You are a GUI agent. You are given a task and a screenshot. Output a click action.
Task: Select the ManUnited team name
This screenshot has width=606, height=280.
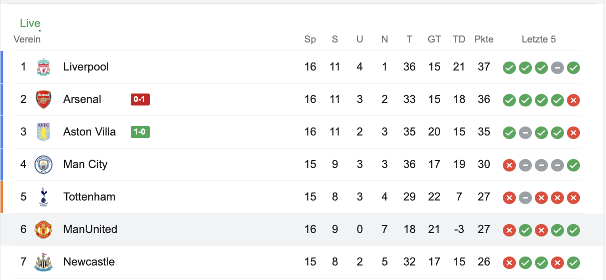coord(90,229)
